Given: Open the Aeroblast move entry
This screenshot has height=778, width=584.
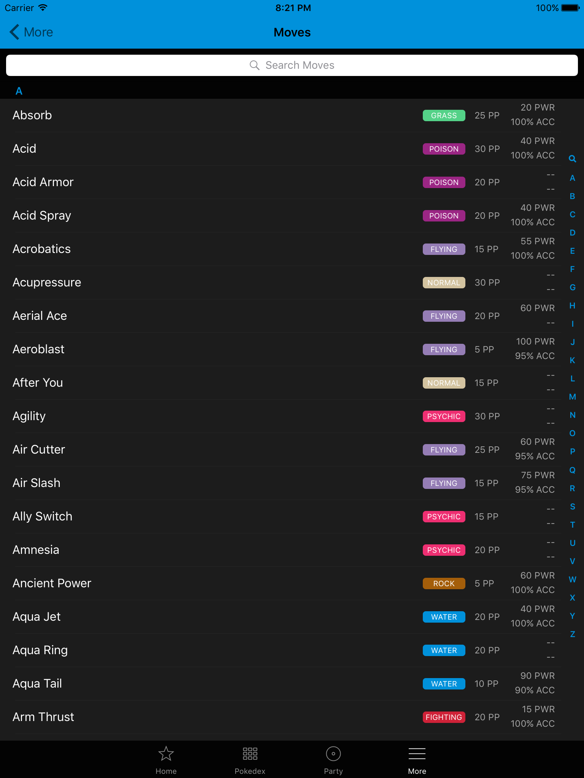Looking at the screenshot, I should point(152,349).
